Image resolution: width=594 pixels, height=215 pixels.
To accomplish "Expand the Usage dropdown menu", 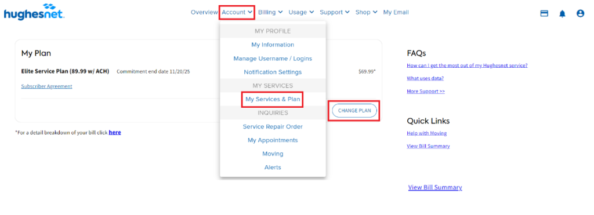I will click(x=301, y=12).
